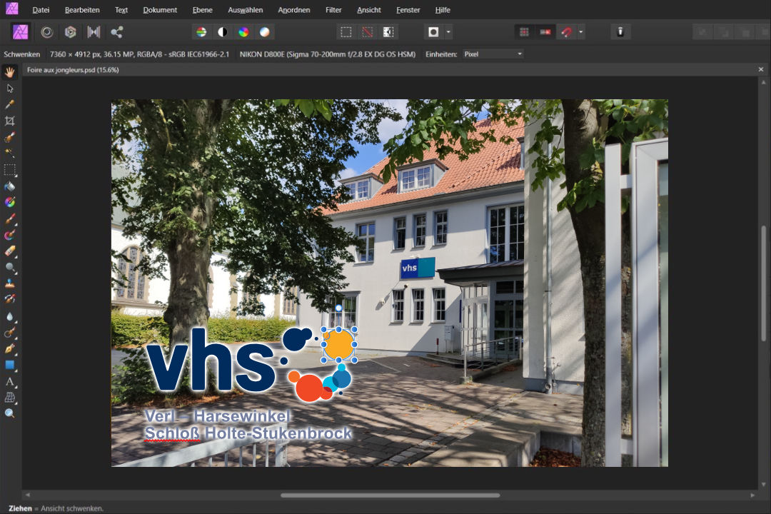Close the Foire aux jongleurs.psd document
The width and height of the screenshot is (771, 514).
(761, 70)
